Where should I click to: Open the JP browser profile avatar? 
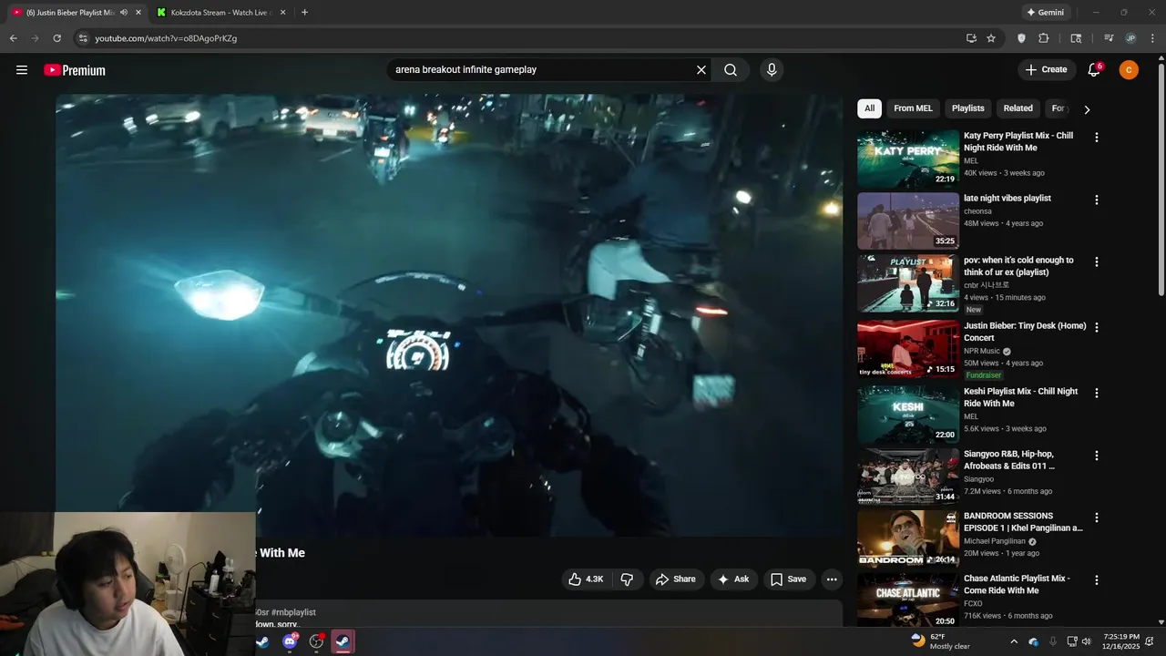click(1130, 38)
